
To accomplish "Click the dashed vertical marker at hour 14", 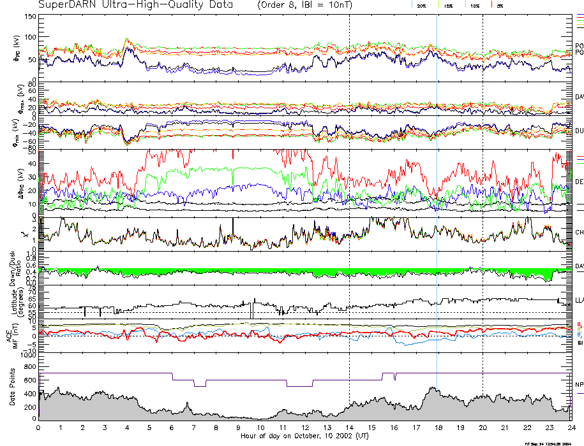I will (349, 191).
